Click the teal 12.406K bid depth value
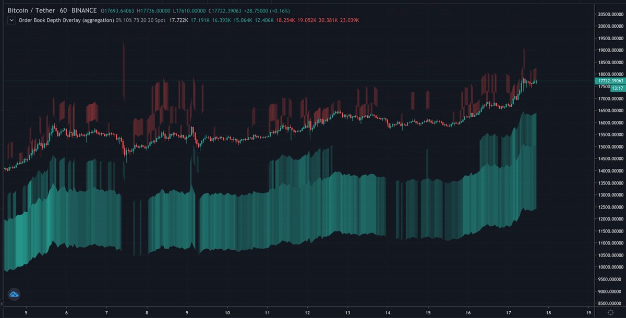Viewport: 626px width, 318px height. coord(264,20)
